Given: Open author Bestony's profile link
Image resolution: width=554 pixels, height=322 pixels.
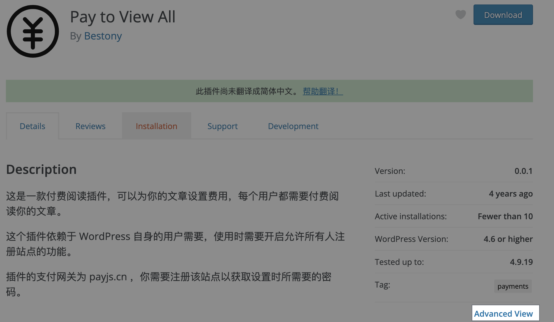Looking at the screenshot, I should point(103,36).
